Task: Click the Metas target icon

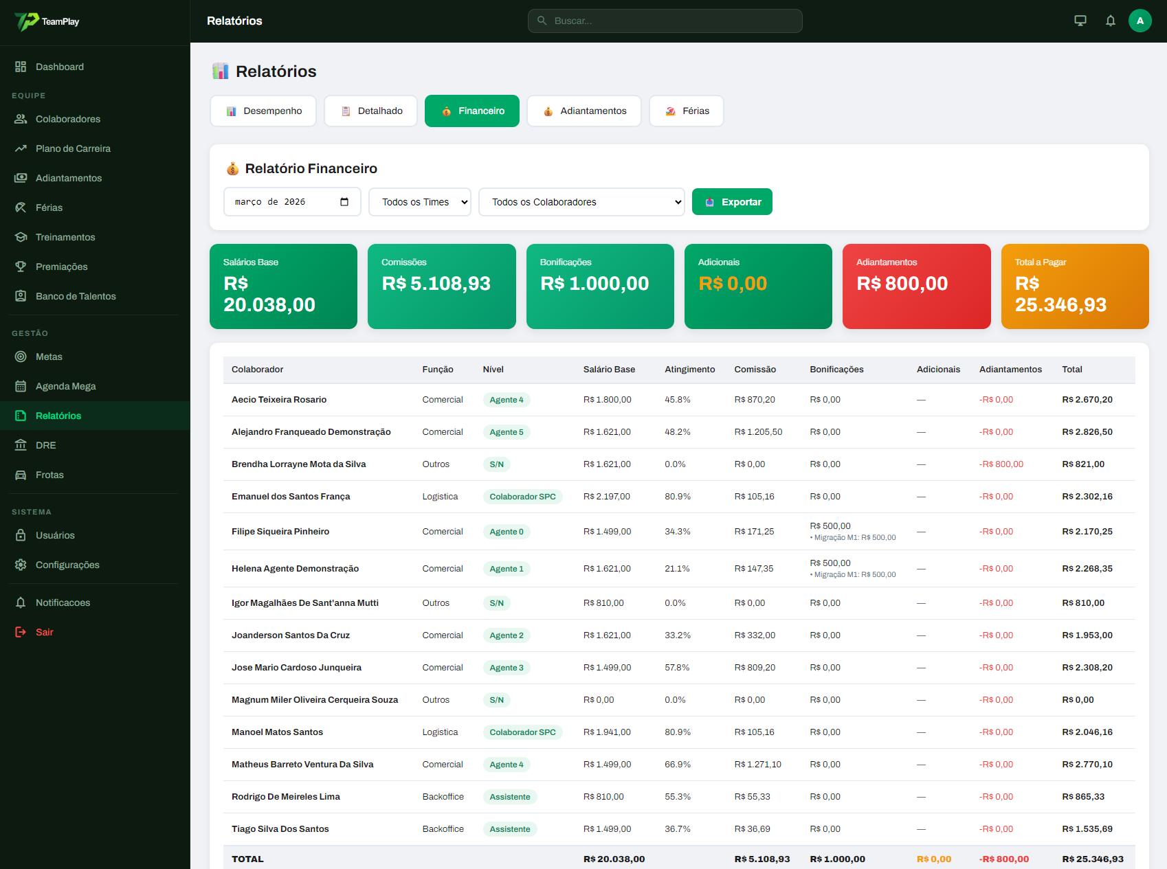Action: click(21, 357)
